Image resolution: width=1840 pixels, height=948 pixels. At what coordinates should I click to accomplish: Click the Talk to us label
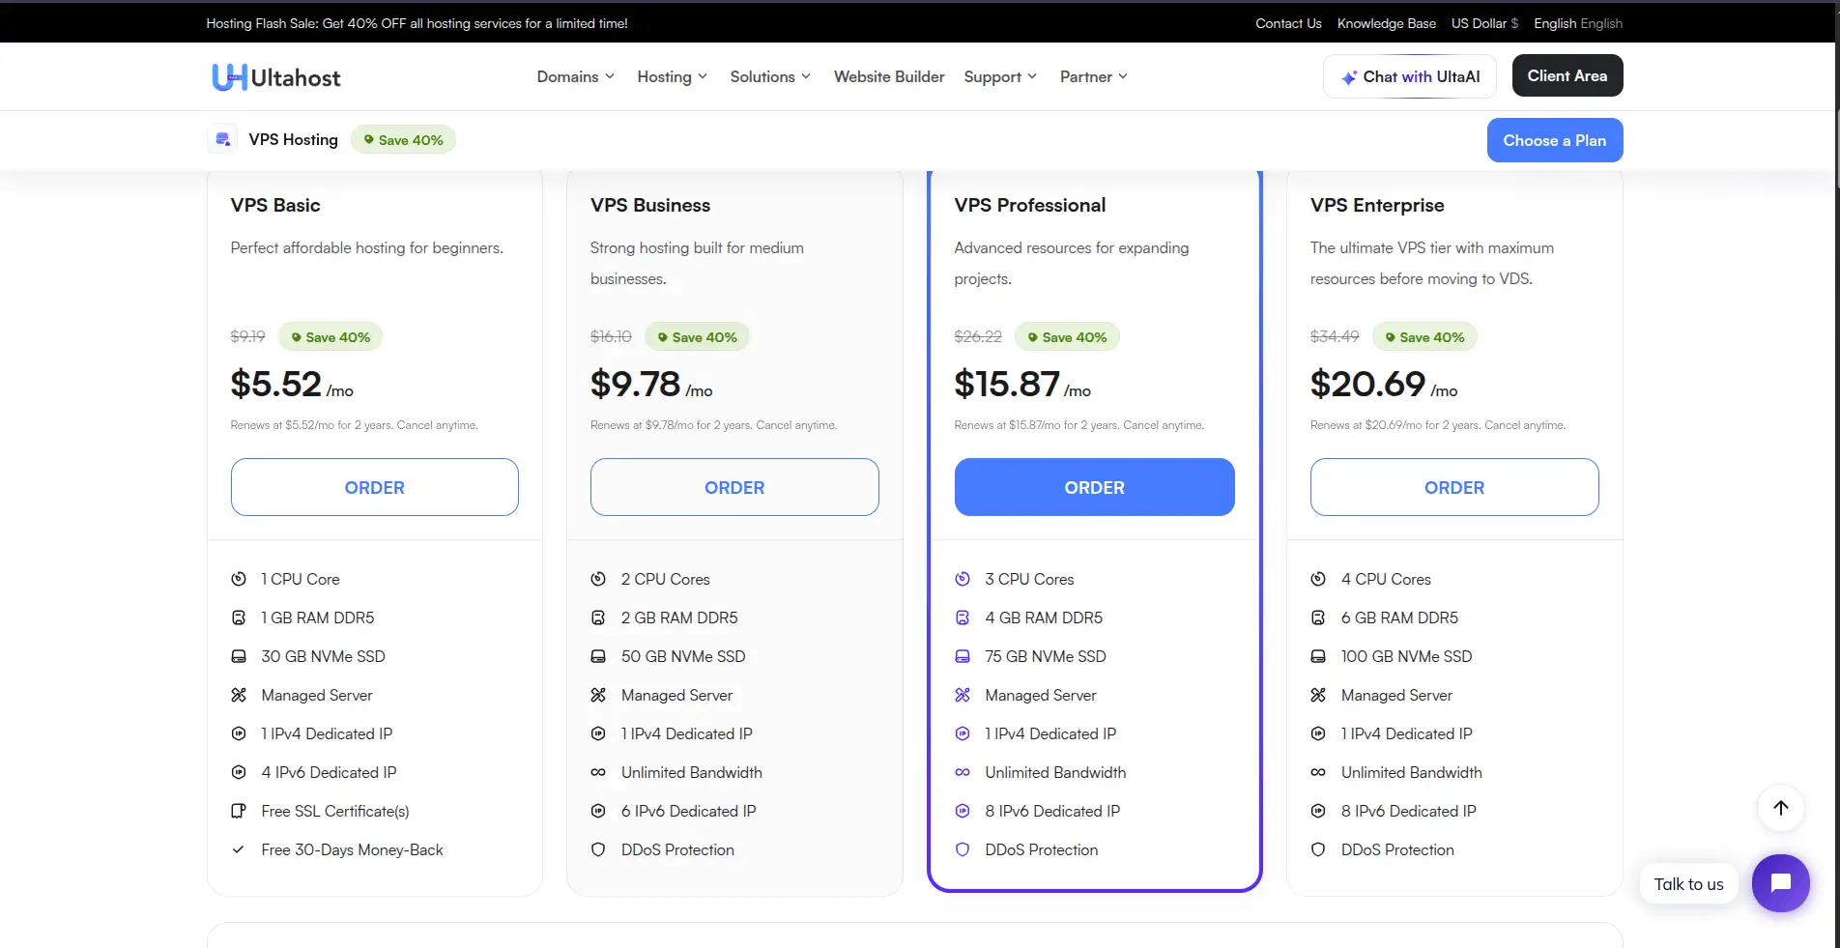[x=1688, y=883]
